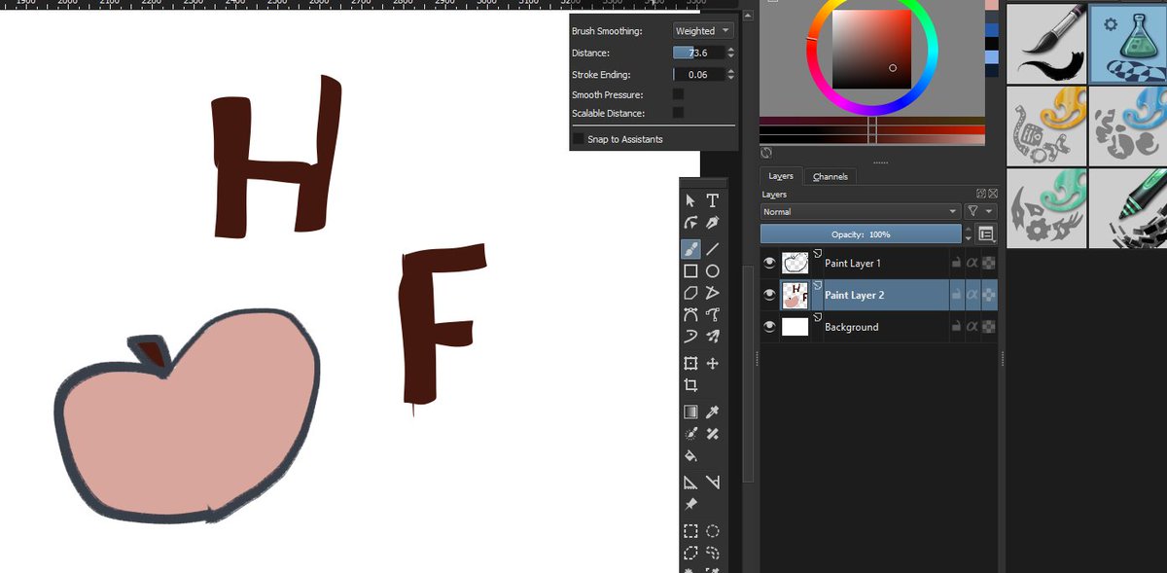
Task: Click the Distance slider showing 73.6
Action: tap(699, 53)
